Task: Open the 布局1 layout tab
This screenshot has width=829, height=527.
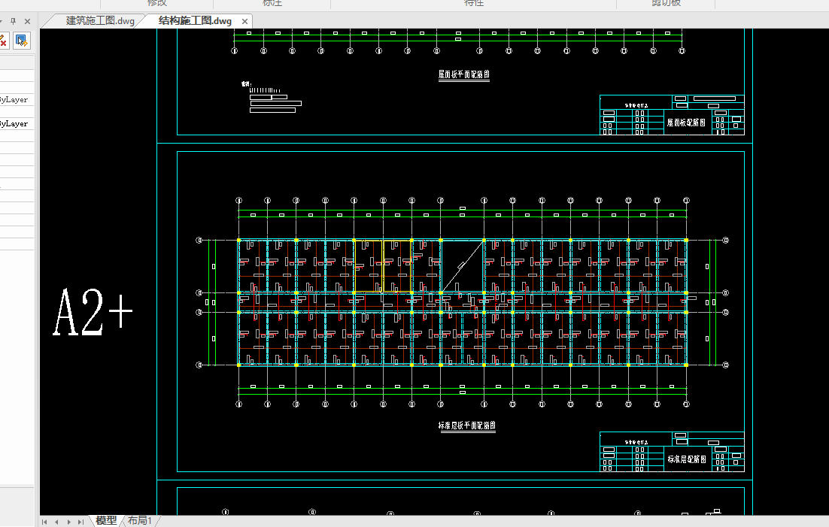Action: (x=140, y=521)
